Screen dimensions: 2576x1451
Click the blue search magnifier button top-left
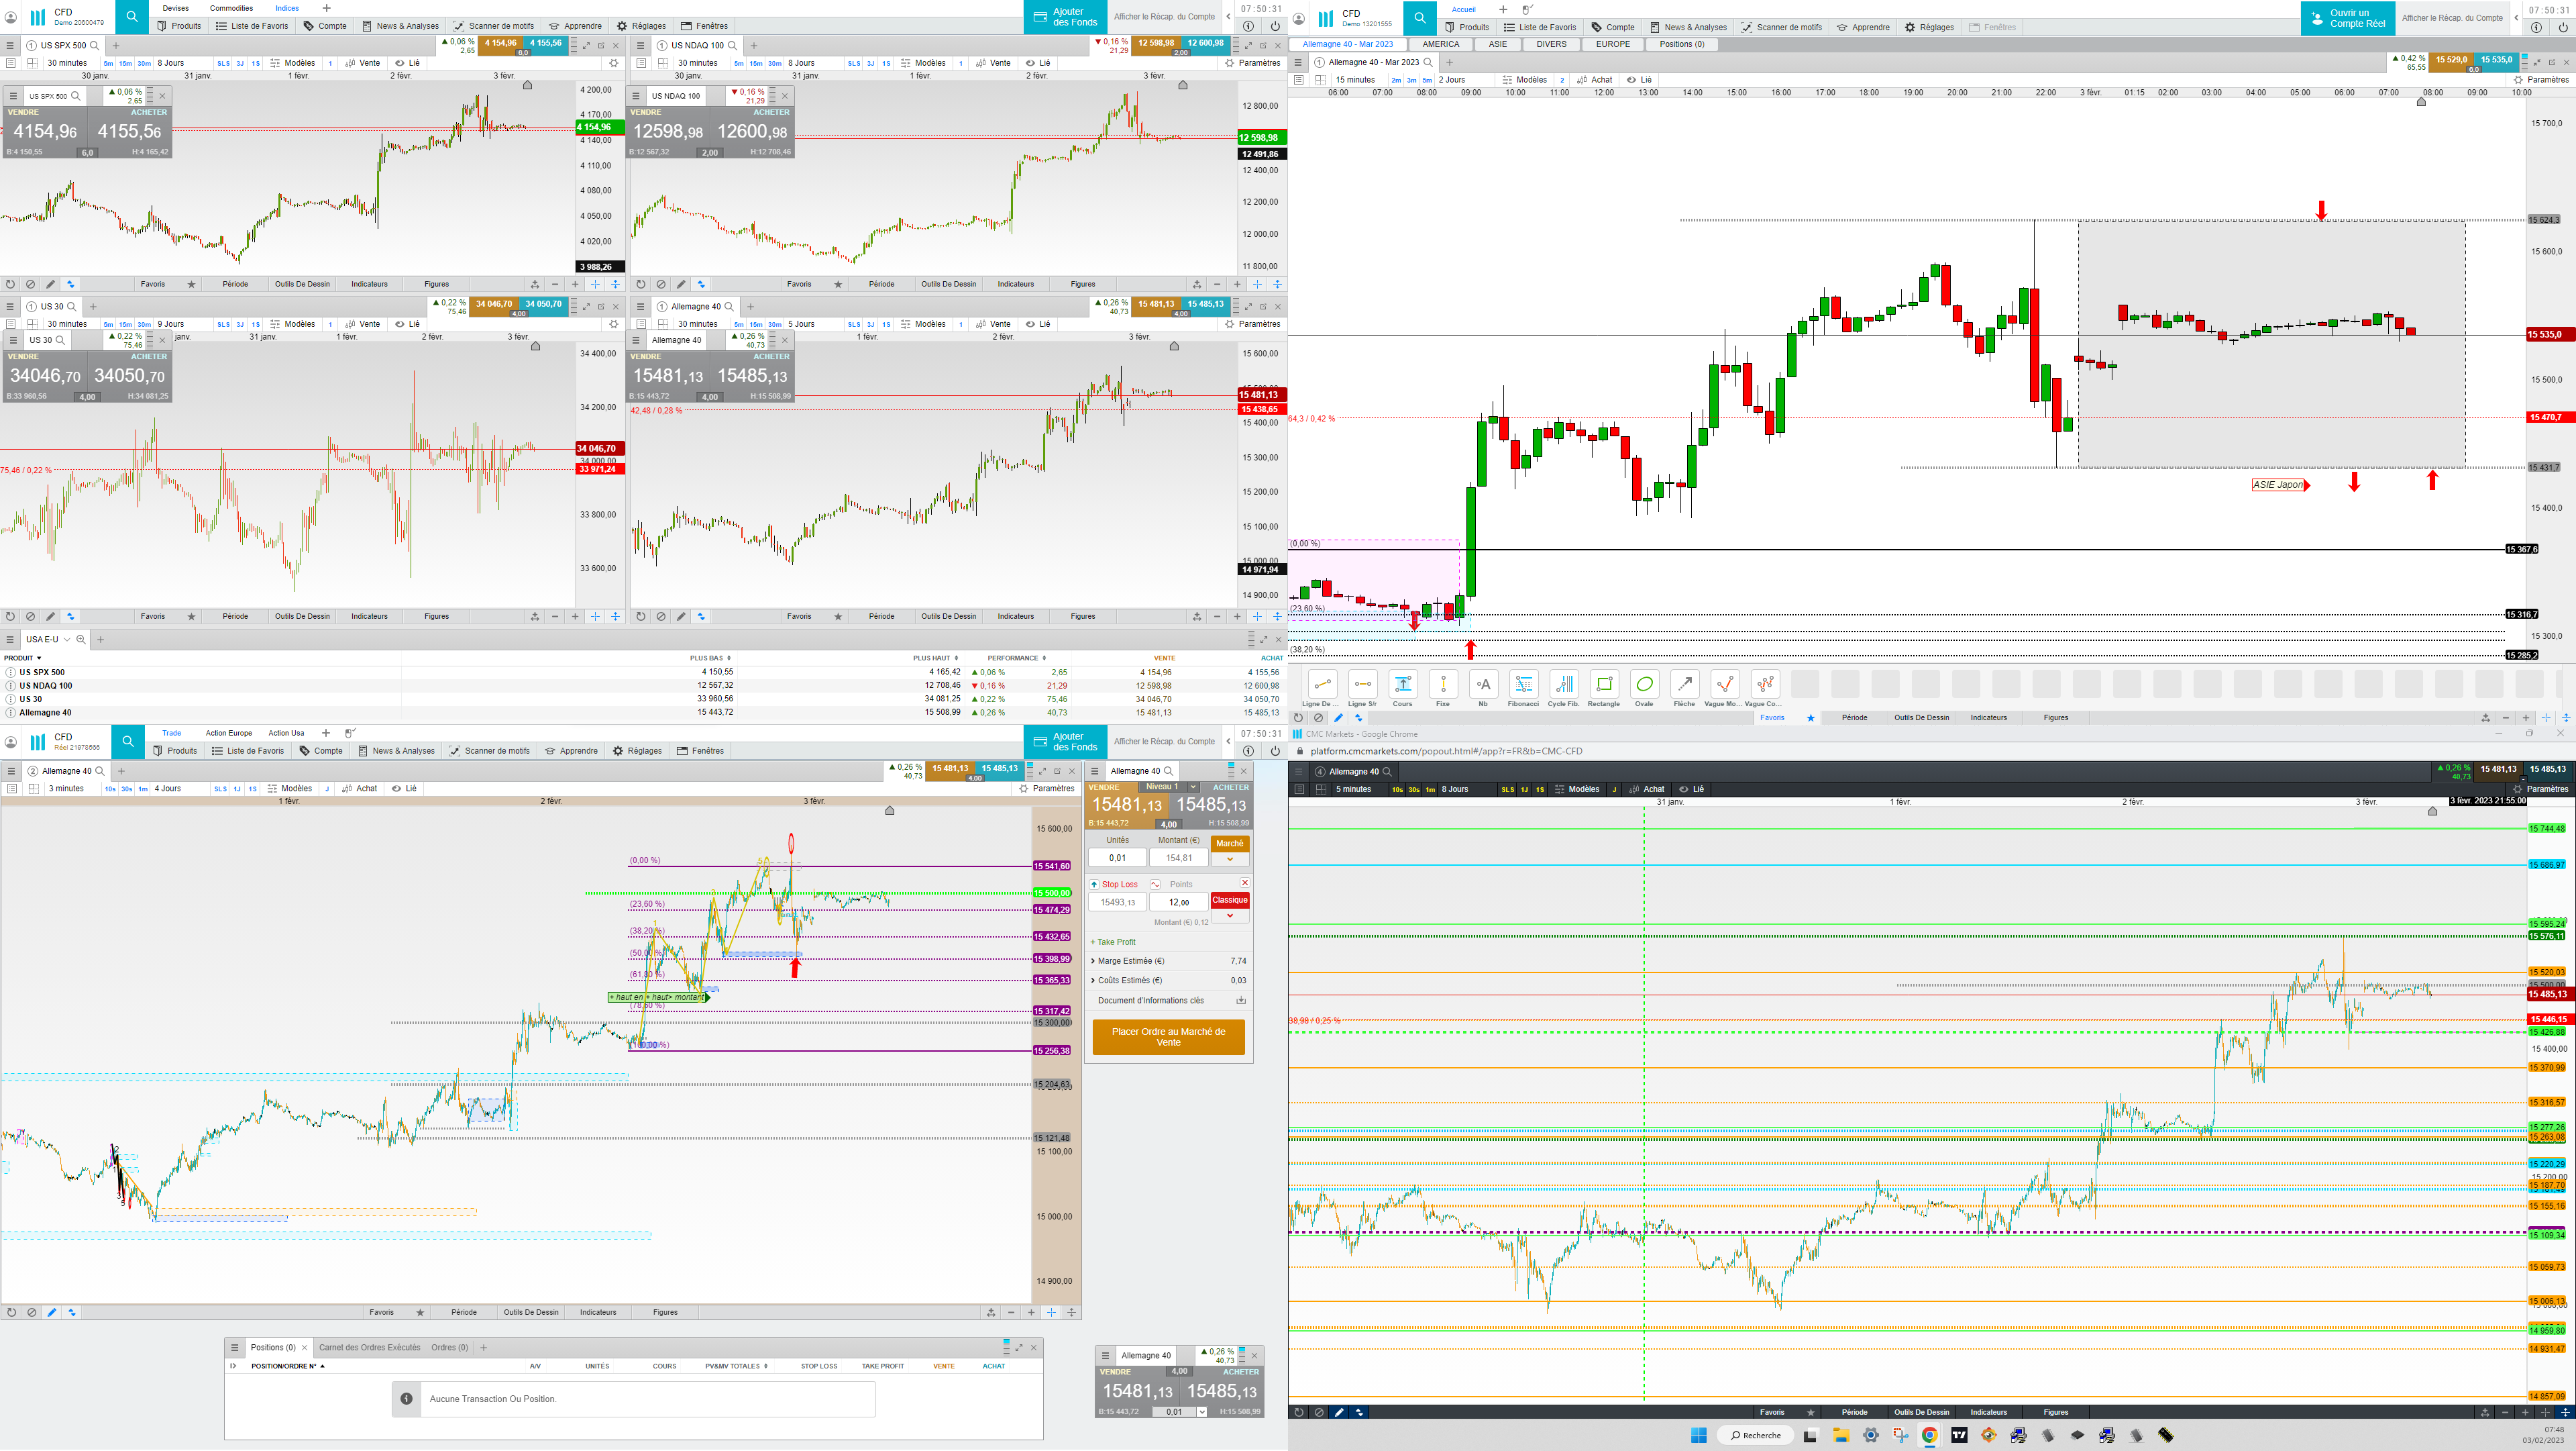pos(131,17)
